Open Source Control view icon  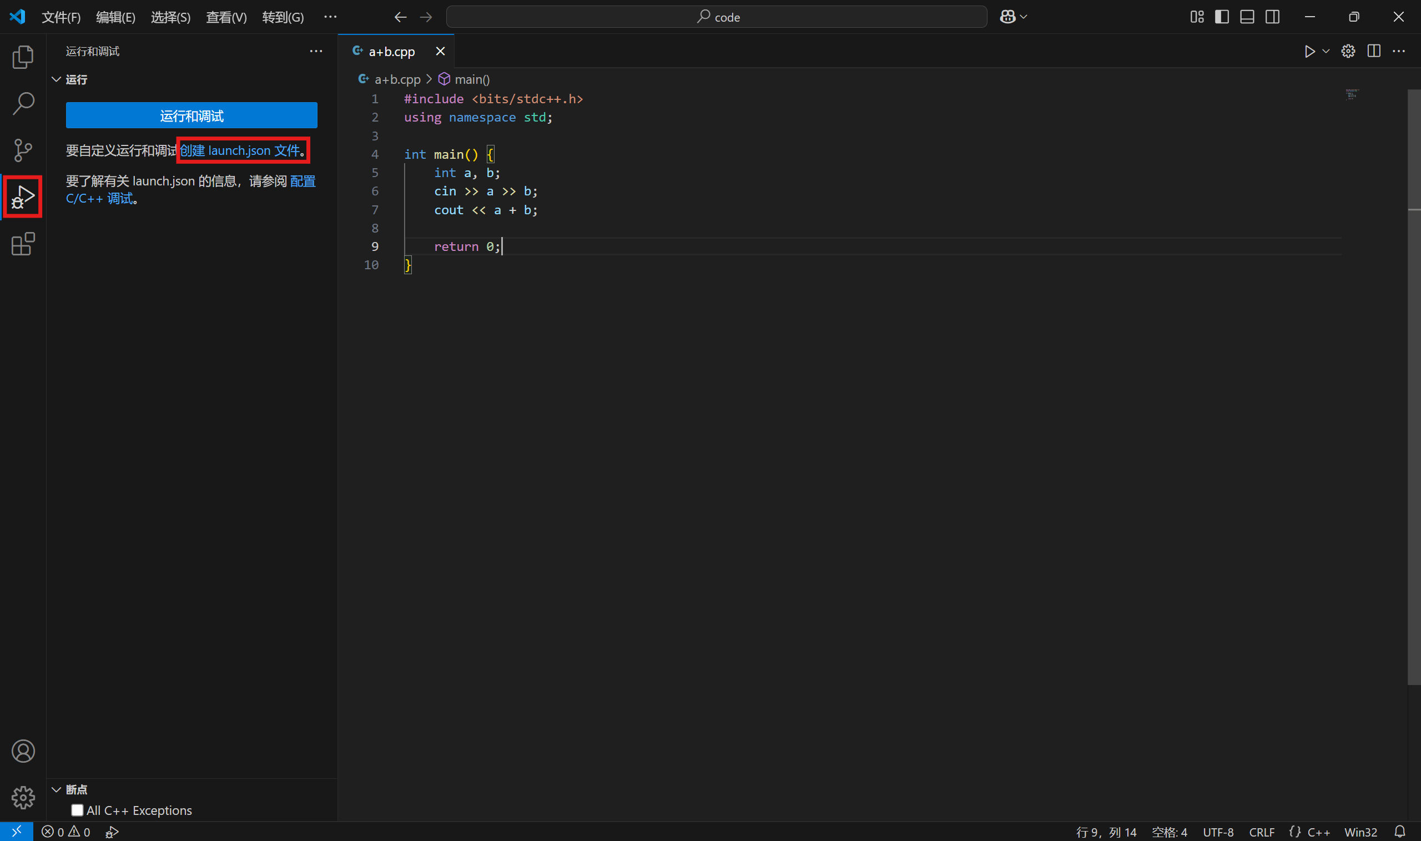tap(23, 150)
